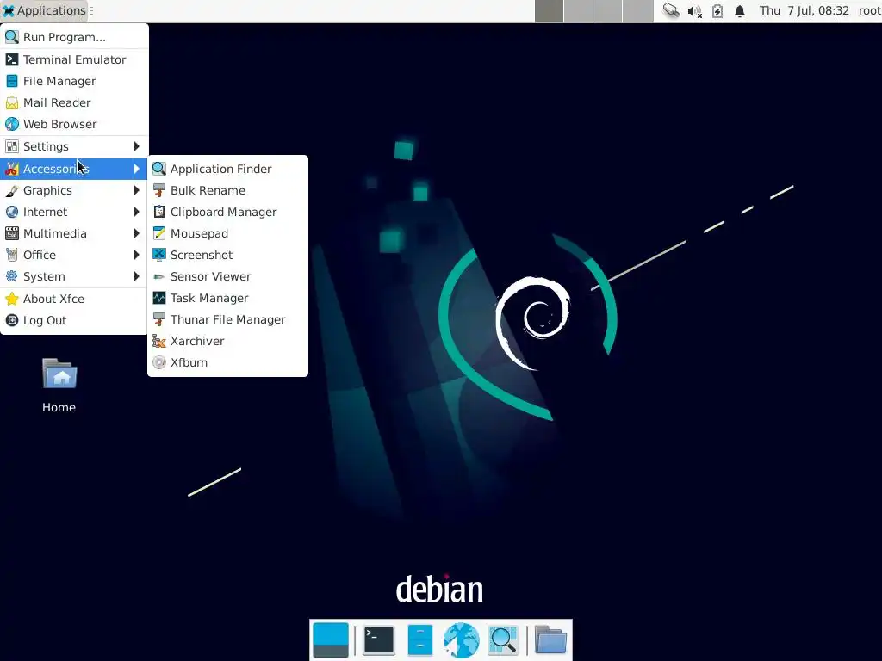Open Terminal Emulator from Applications menu
This screenshot has height=661, width=882.
point(74,59)
